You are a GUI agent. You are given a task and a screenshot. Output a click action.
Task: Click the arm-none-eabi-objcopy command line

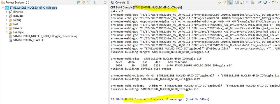195,86
